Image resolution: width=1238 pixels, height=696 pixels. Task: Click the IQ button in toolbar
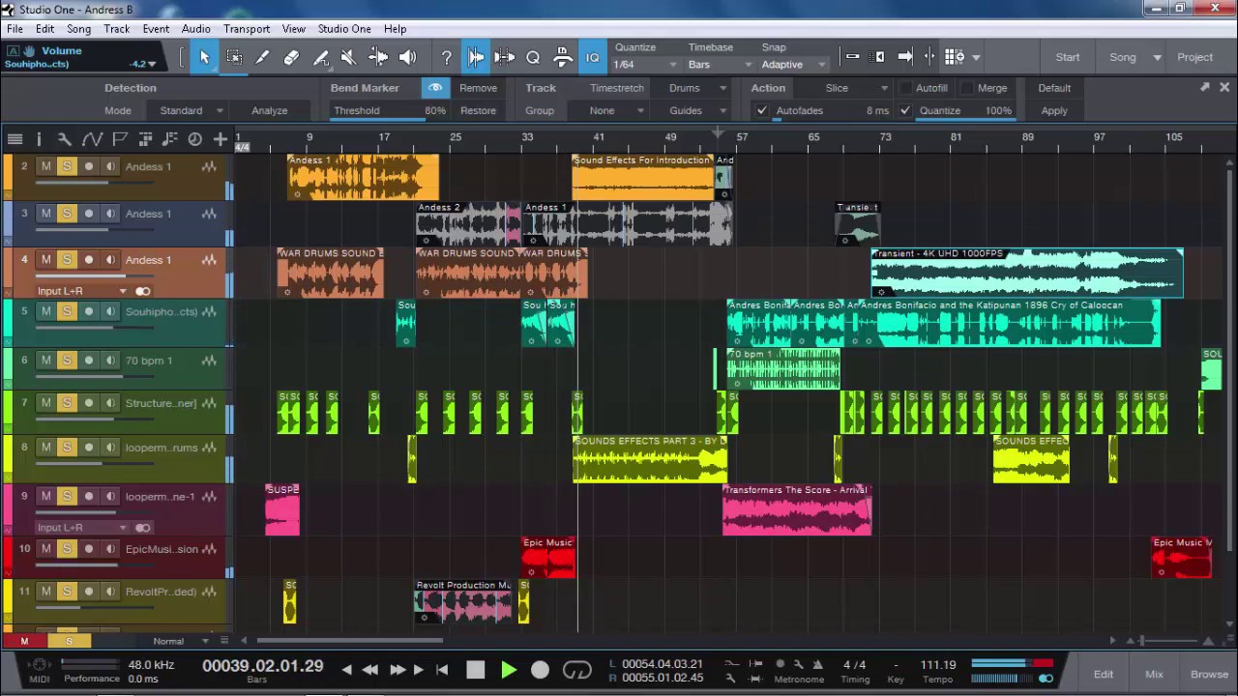point(593,57)
